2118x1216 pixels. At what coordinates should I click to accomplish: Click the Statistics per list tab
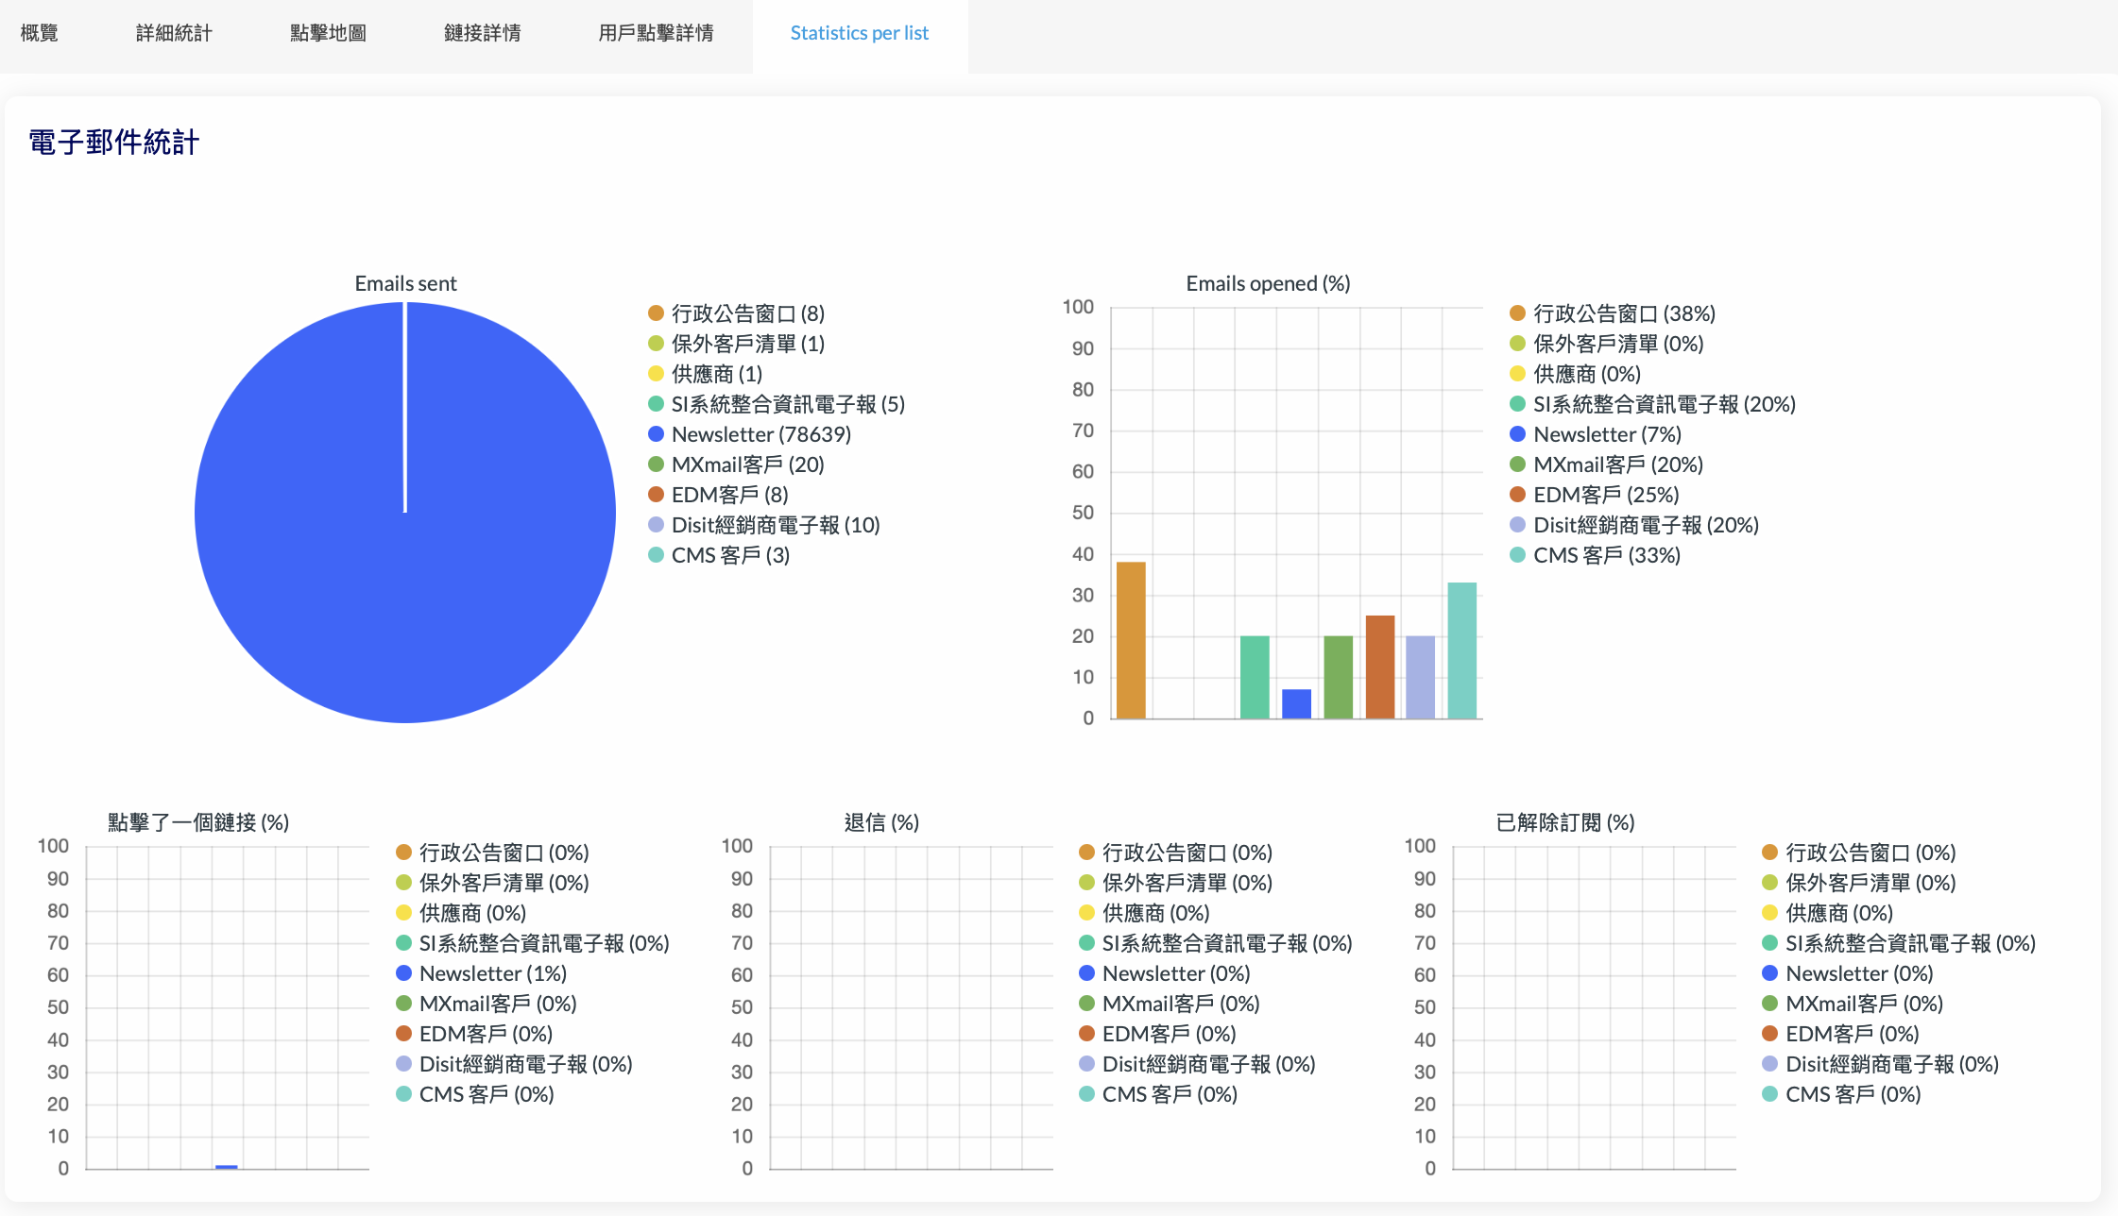pyautogui.click(x=859, y=34)
